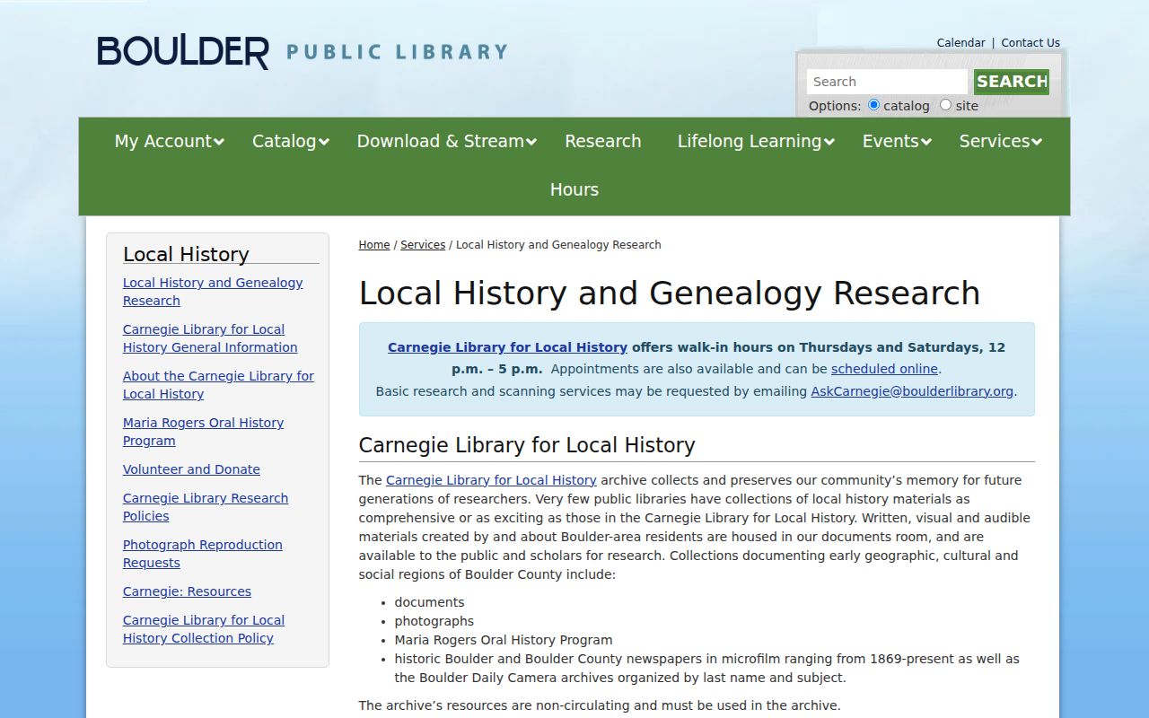Go to Services breadcrumb link

tap(423, 244)
